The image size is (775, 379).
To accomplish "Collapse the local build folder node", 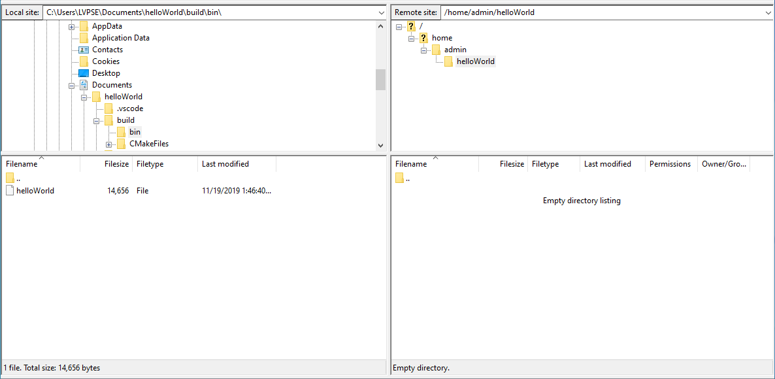I will click(x=97, y=120).
